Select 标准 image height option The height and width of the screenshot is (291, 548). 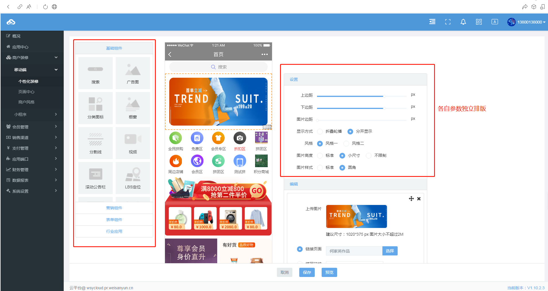(320, 155)
